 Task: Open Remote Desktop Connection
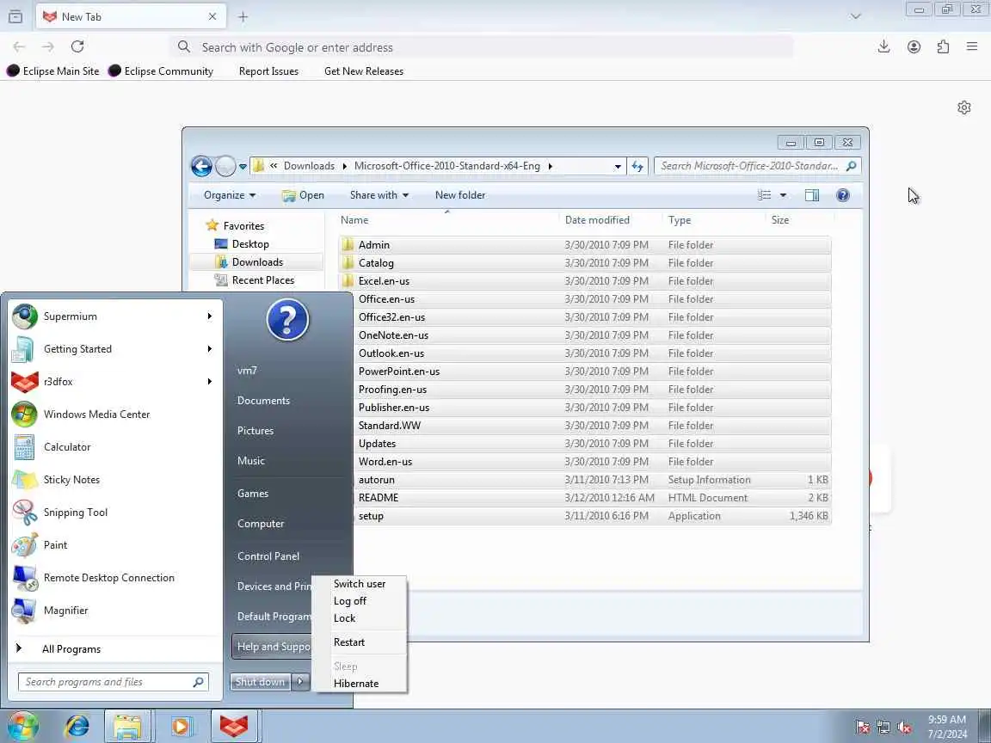coord(115,578)
